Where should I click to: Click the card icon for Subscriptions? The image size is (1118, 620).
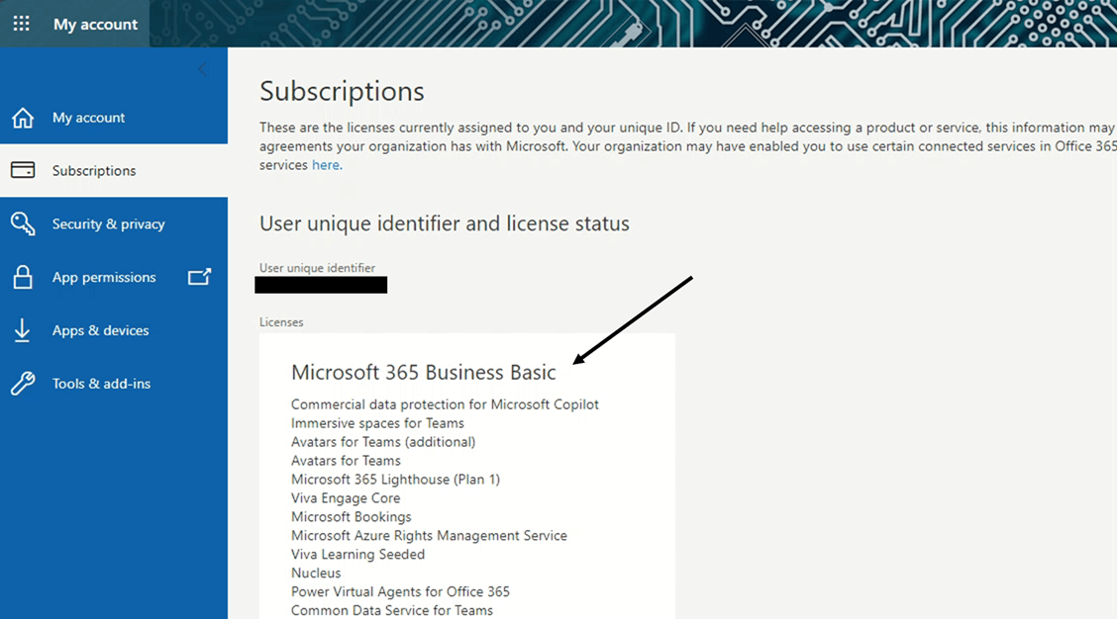(x=23, y=170)
